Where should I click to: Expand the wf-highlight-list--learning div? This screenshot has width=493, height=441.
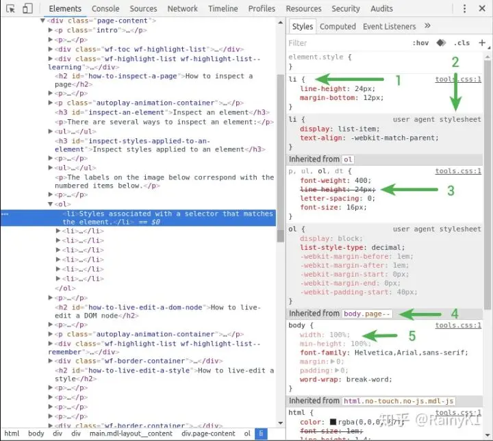point(50,58)
